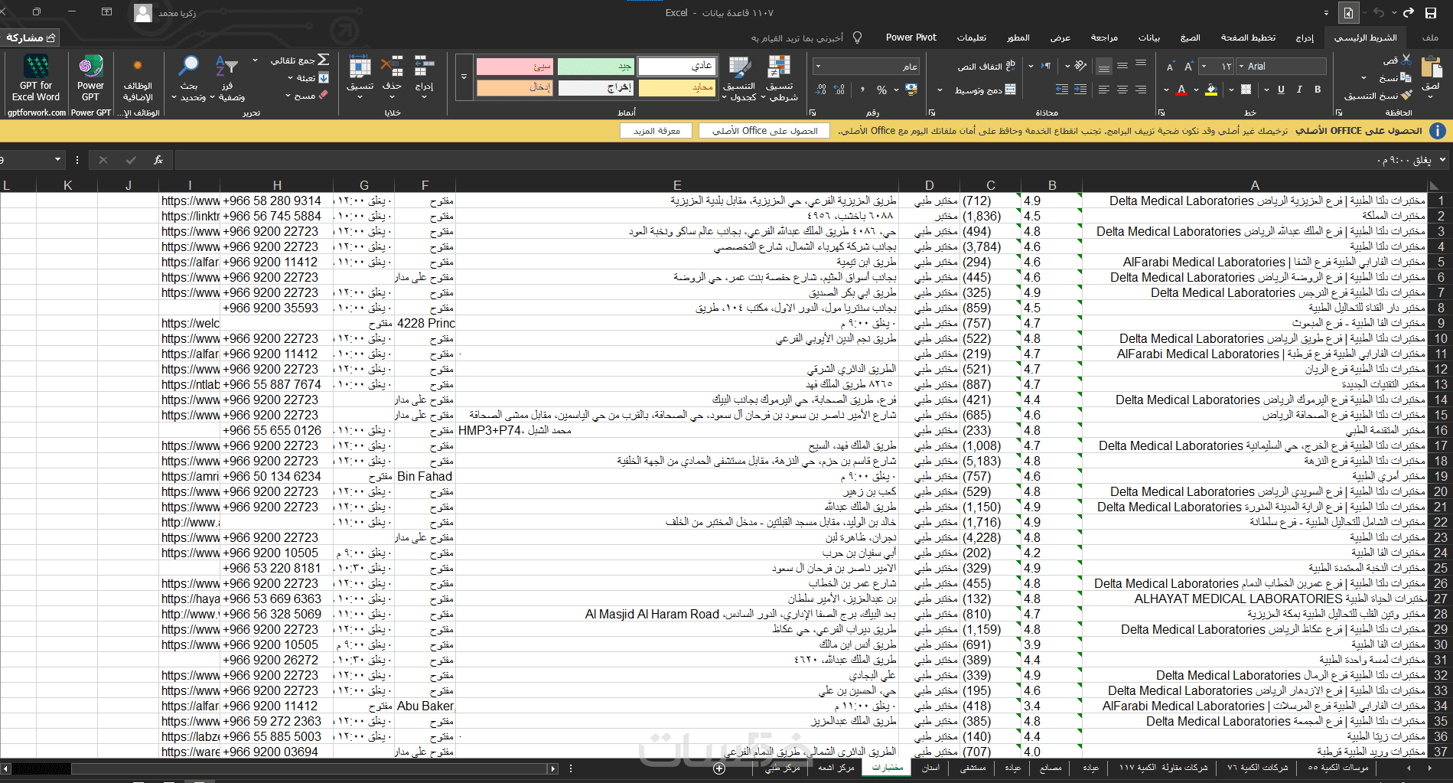The width and height of the screenshot is (1453, 783).
Task: Switch to the الصيغ (Formulas) ribbon tab
Action: click(1190, 38)
